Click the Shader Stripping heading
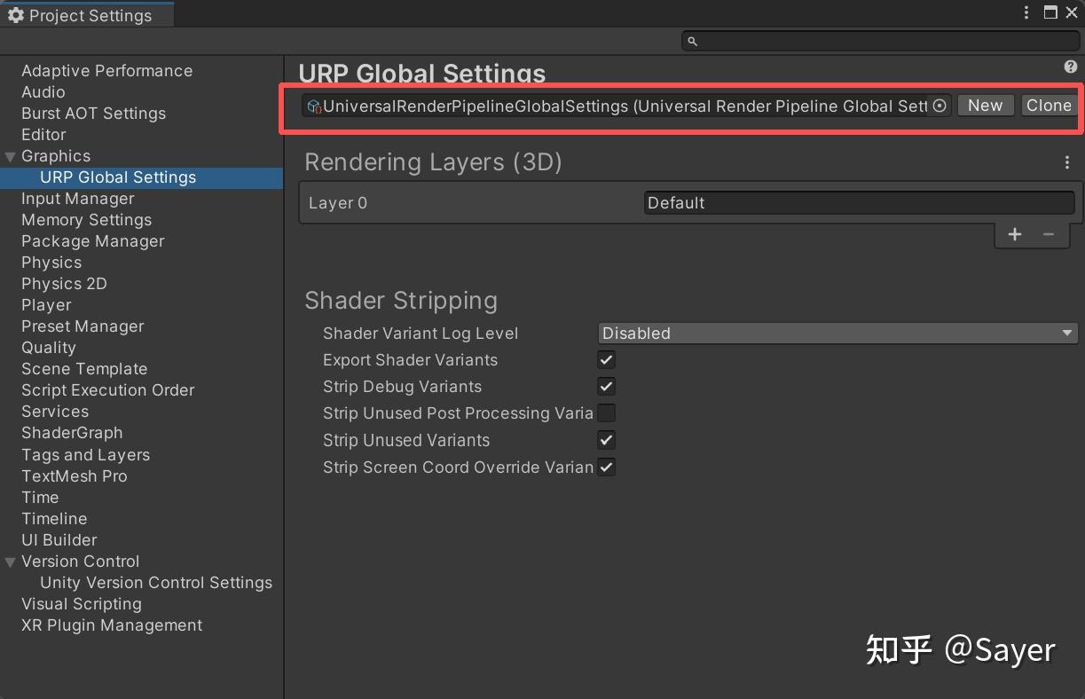Viewport: 1085px width, 699px height. [401, 301]
